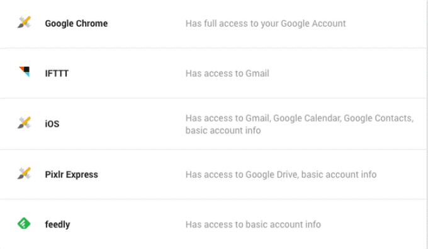The width and height of the screenshot is (428, 249).
Task: Click 'Gmail' in the iOS access description
Action: [258, 118]
